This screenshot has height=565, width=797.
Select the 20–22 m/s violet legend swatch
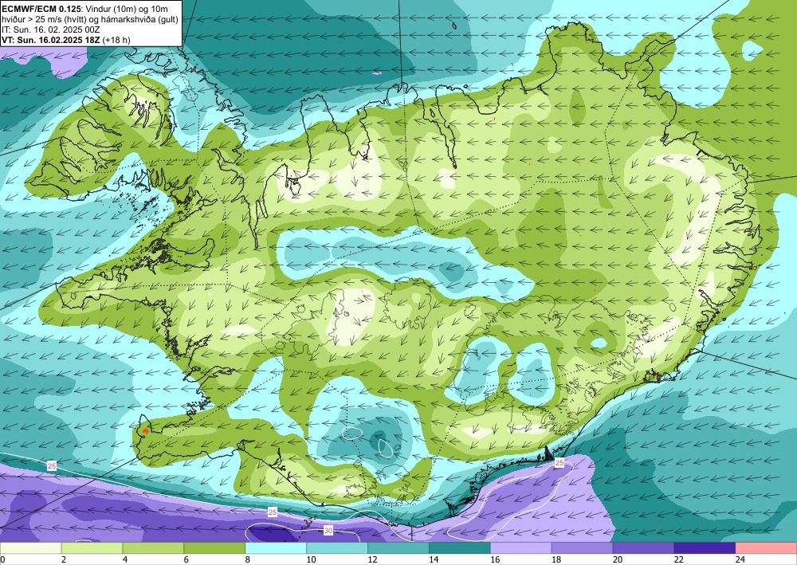(x=643, y=548)
